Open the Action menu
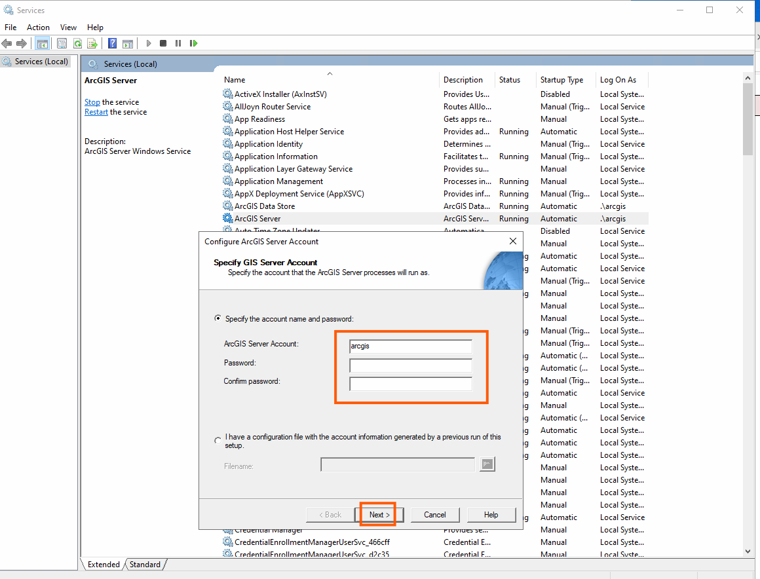 point(38,28)
